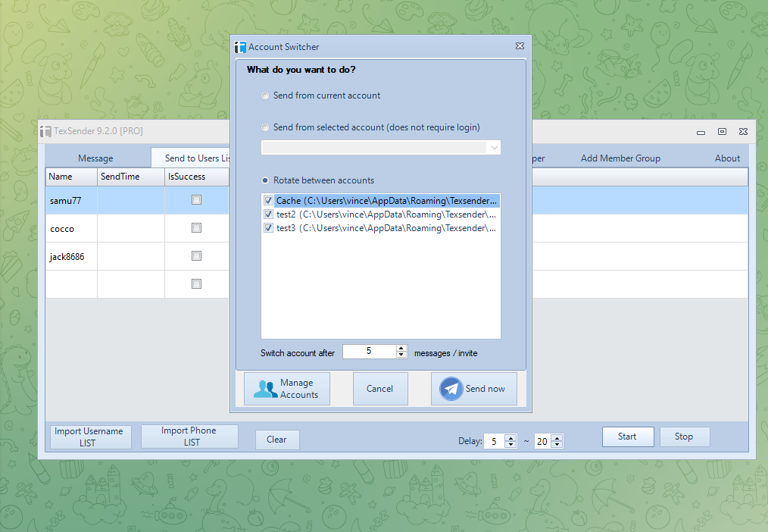Select Send from selected account option

click(265, 127)
